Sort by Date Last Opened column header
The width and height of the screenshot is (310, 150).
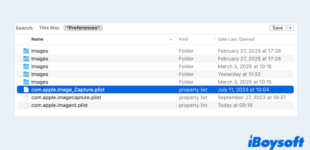pyautogui.click(x=236, y=39)
